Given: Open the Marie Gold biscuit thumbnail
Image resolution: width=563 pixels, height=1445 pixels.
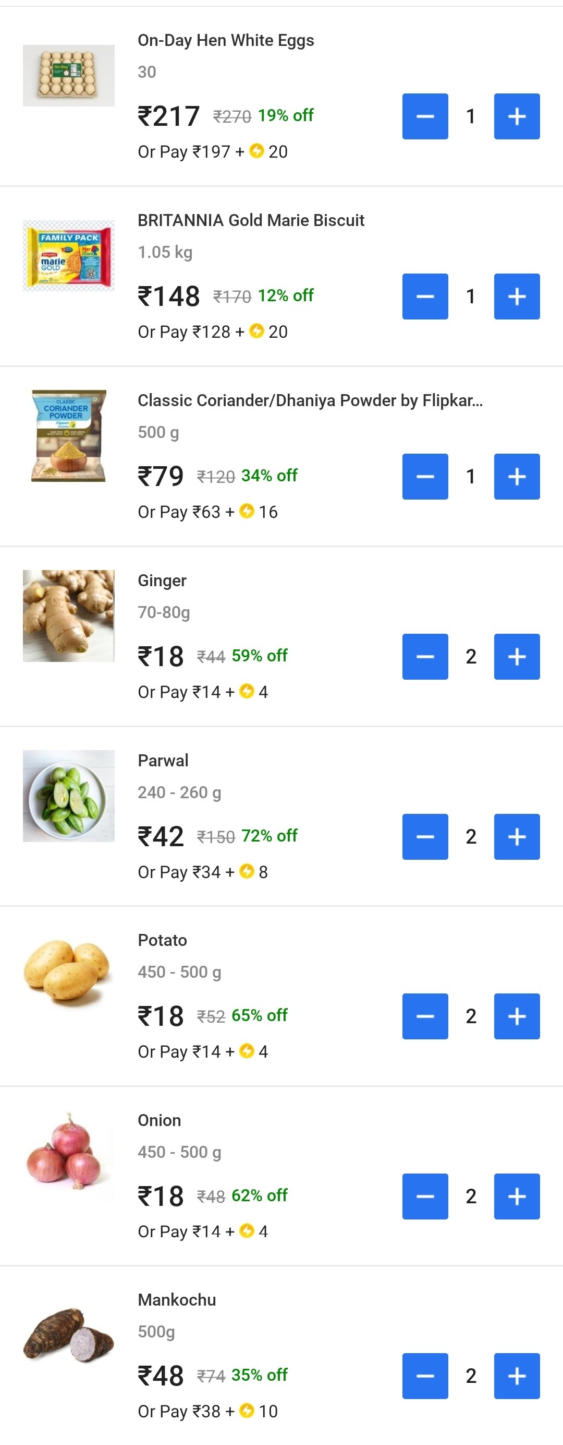Looking at the screenshot, I should (68, 256).
